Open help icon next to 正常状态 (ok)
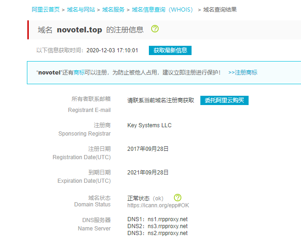Viewport: 301px width, 242px height. coord(178,198)
